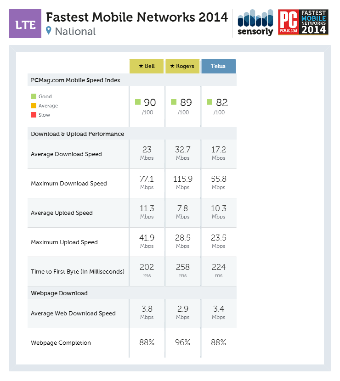Click the 'Maximum Download Speed' row label

[x=69, y=184]
